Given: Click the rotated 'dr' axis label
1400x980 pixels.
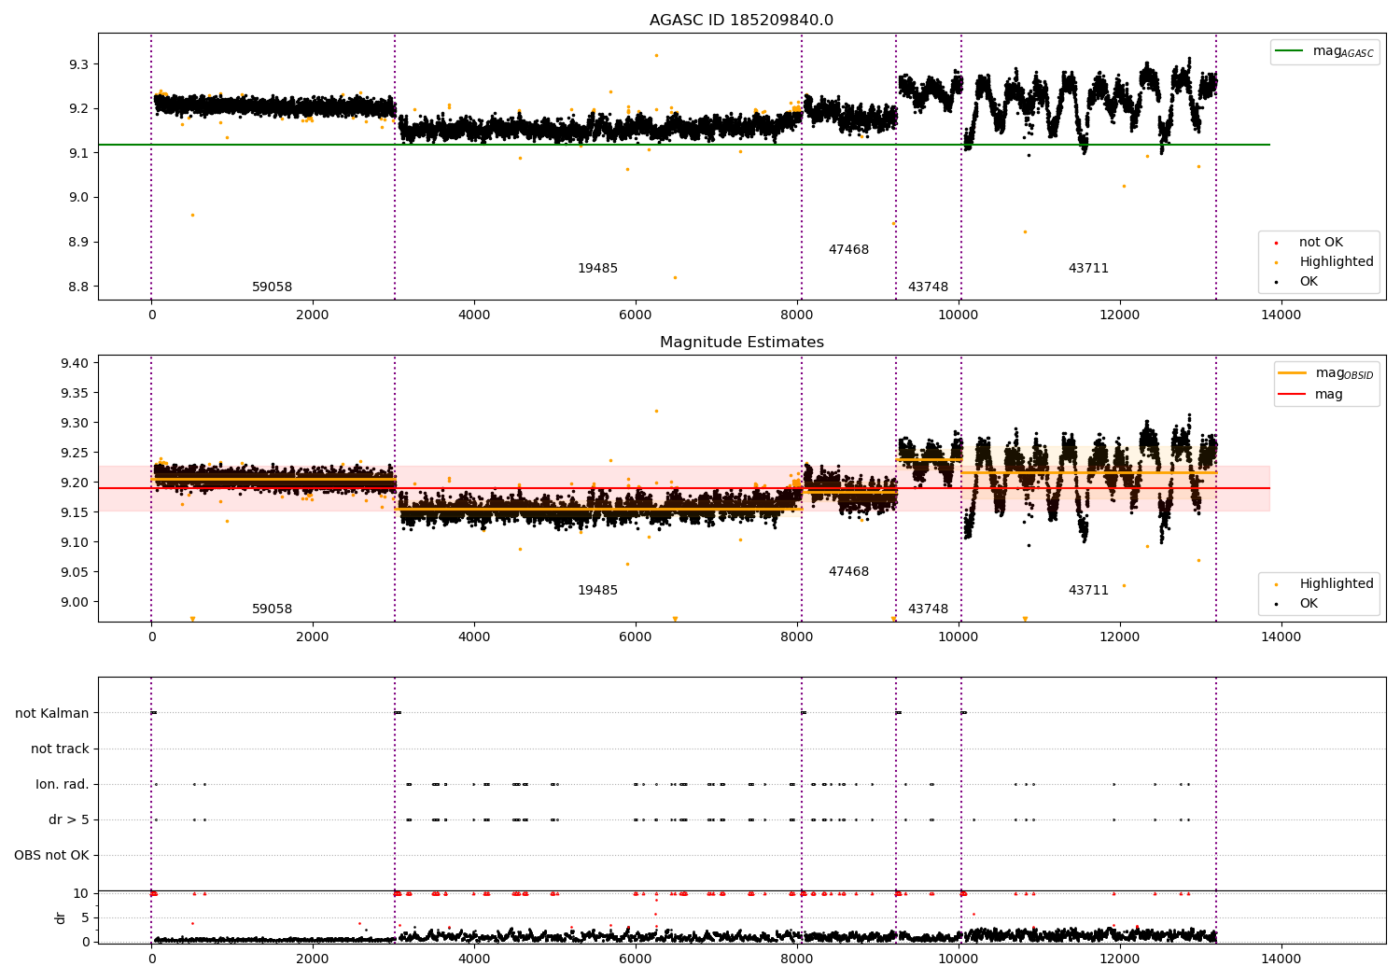Looking at the screenshot, I should tap(61, 917).
